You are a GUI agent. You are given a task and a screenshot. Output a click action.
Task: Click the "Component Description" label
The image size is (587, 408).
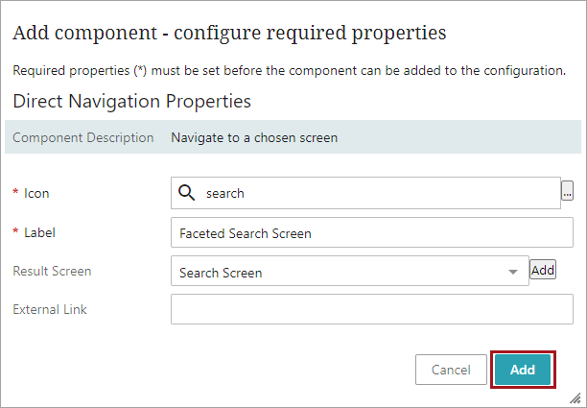83,137
